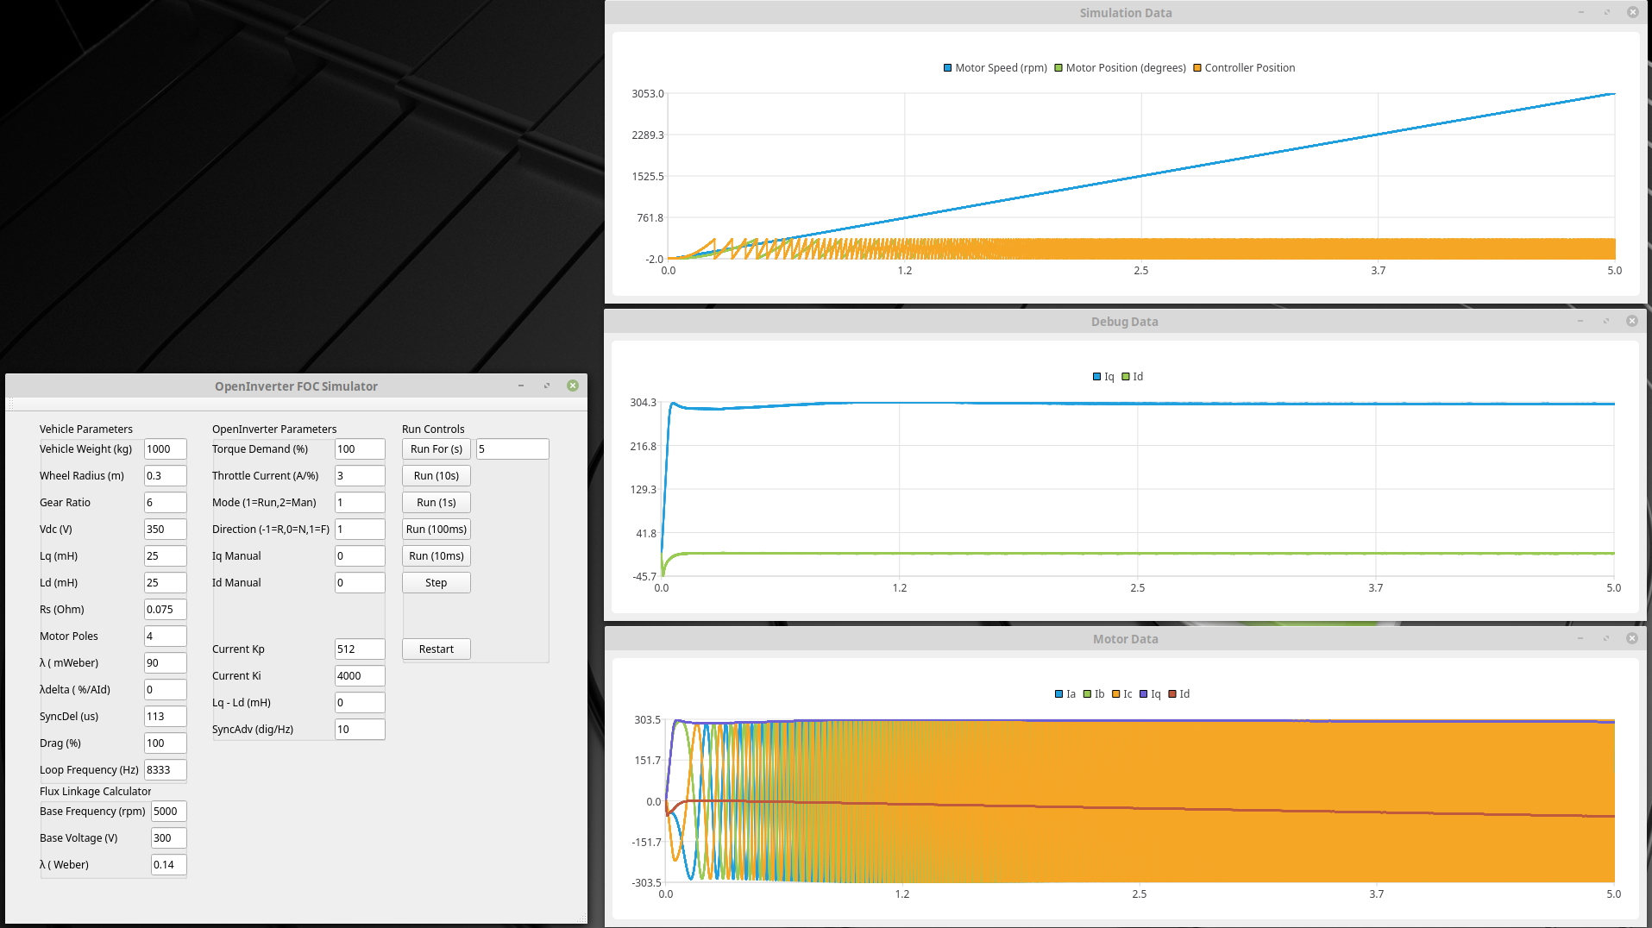Start a 10 second simulation run
This screenshot has height=928, width=1652.
coord(436,476)
